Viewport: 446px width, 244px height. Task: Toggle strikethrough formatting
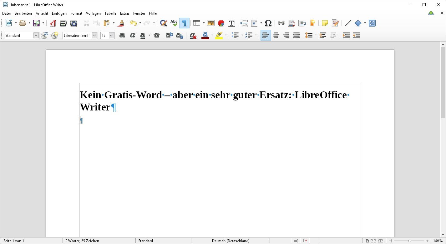[157, 36]
